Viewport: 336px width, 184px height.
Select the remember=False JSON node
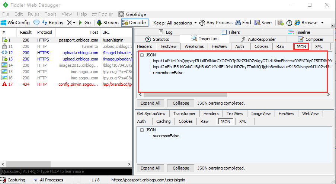coord(168,73)
